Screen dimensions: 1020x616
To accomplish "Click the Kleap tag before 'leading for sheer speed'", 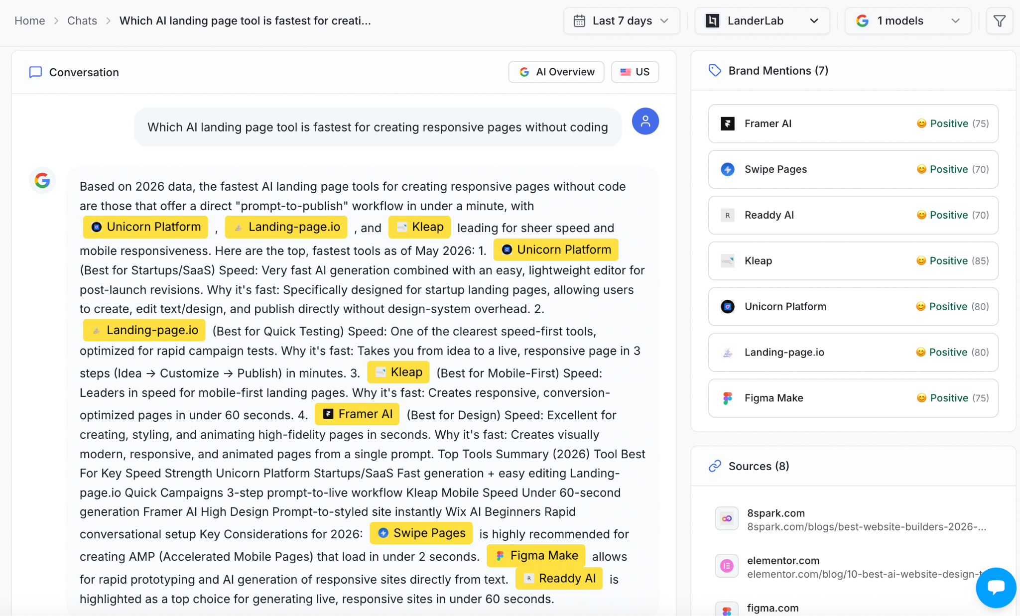I will click(419, 227).
